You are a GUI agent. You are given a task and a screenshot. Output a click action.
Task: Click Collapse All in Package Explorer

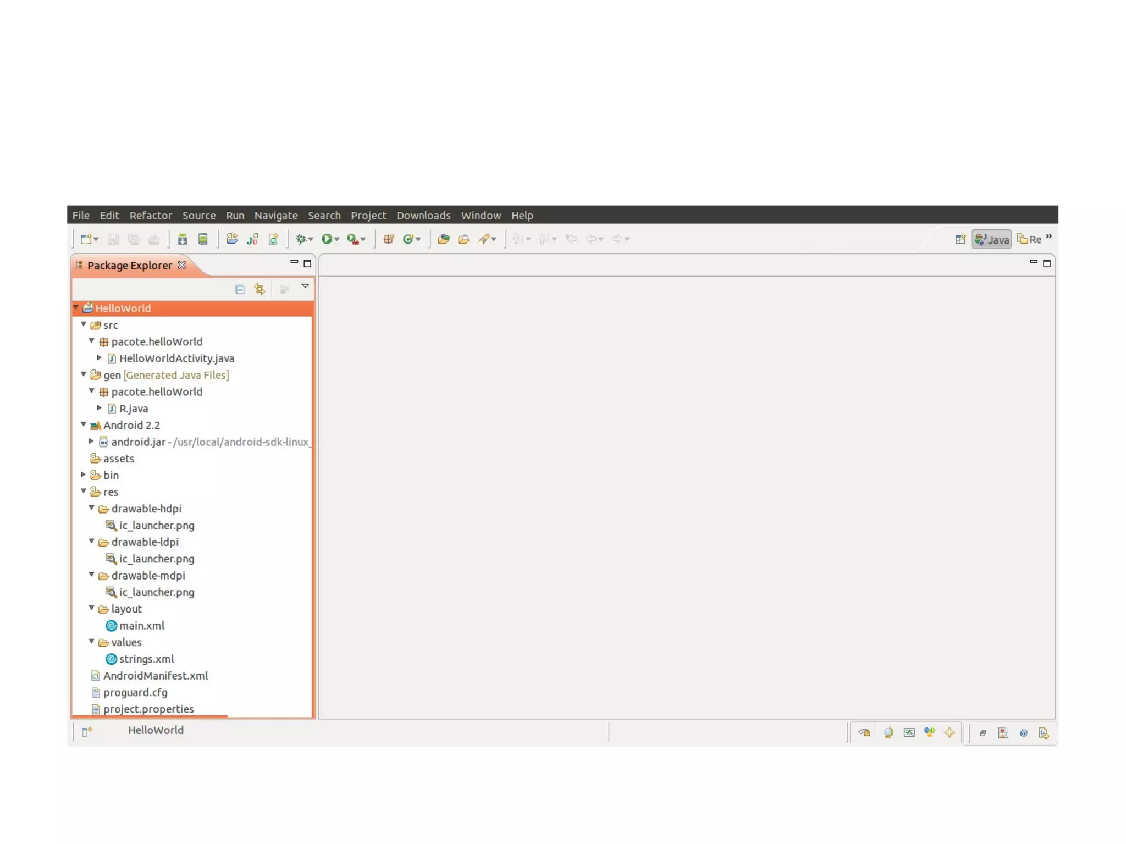pos(239,289)
